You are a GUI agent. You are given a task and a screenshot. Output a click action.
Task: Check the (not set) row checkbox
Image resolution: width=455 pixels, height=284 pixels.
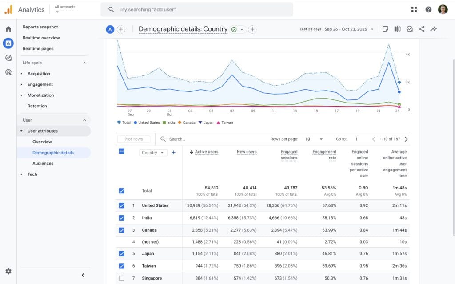121,242
